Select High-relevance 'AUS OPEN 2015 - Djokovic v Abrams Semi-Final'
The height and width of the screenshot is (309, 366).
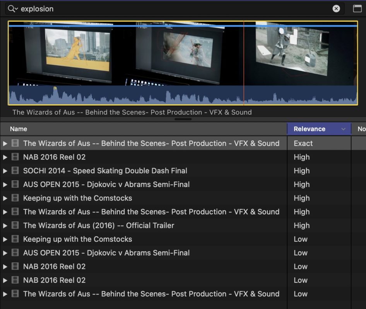tap(106, 185)
